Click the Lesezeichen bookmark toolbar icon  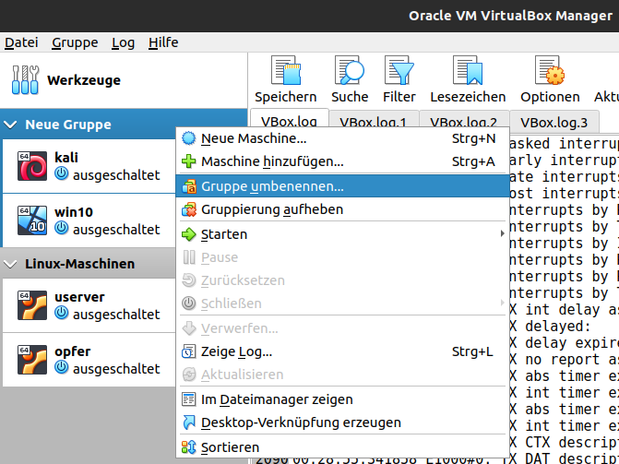pyautogui.click(x=468, y=70)
